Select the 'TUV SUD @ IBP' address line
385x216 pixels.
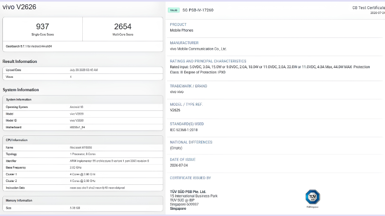tap(182, 200)
